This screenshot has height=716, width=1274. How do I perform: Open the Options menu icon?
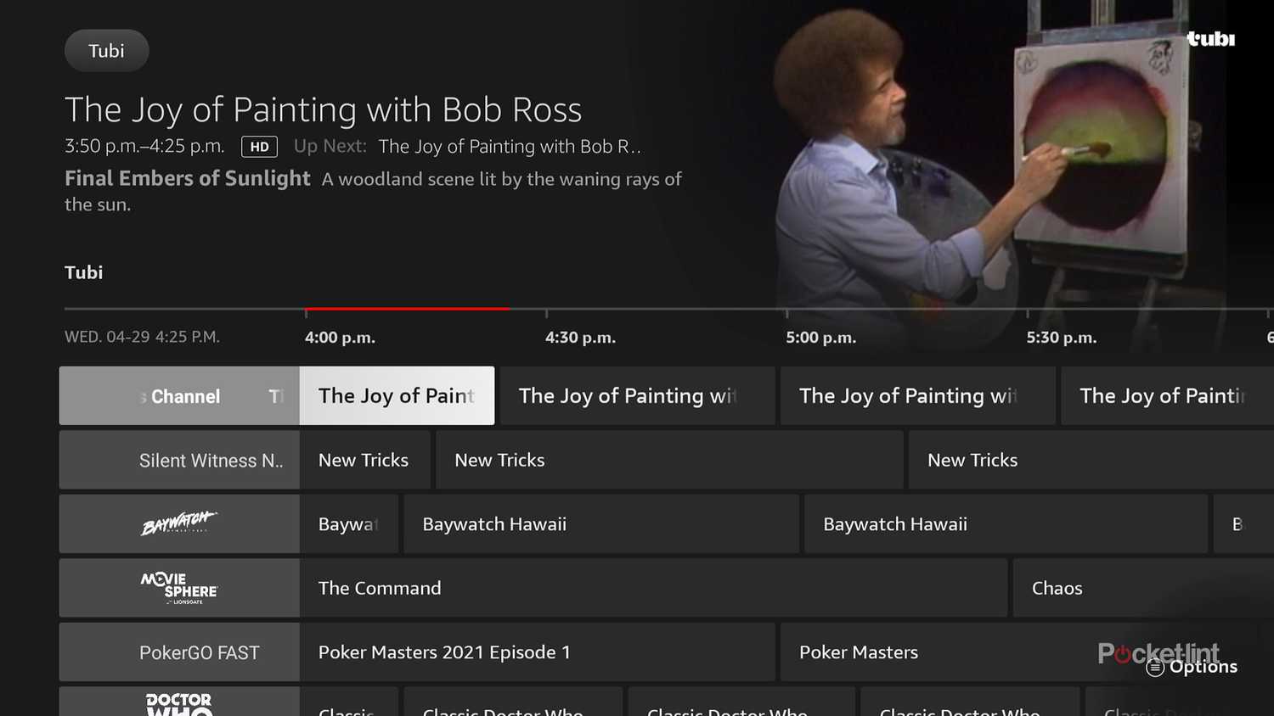tap(1153, 667)
